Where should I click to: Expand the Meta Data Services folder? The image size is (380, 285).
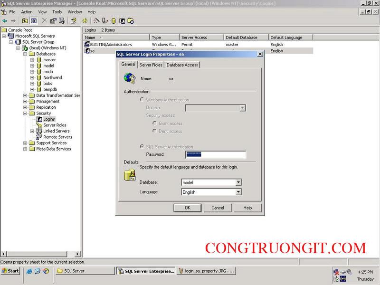[x=25, y=149]
